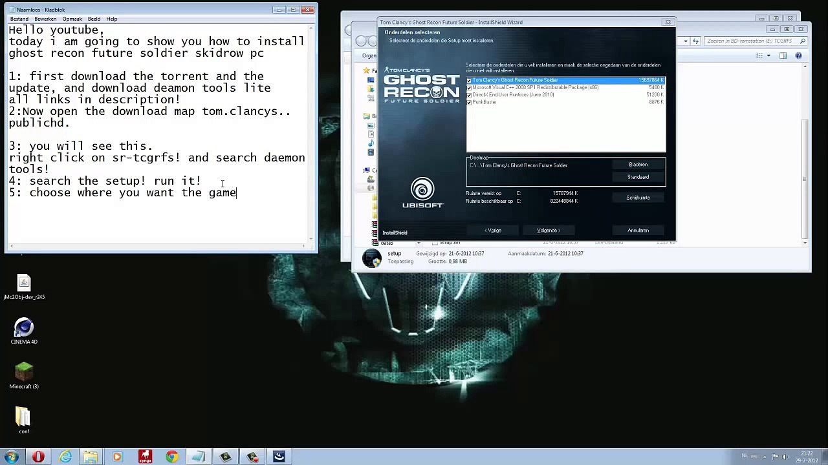
Task: Open jMc2Obj-dev_r245 desktop file
Action: coord(24,287)
